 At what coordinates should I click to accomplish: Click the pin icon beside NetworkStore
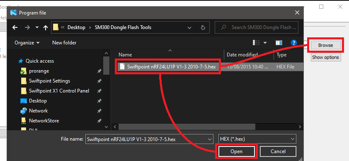(x=99, y=121)
